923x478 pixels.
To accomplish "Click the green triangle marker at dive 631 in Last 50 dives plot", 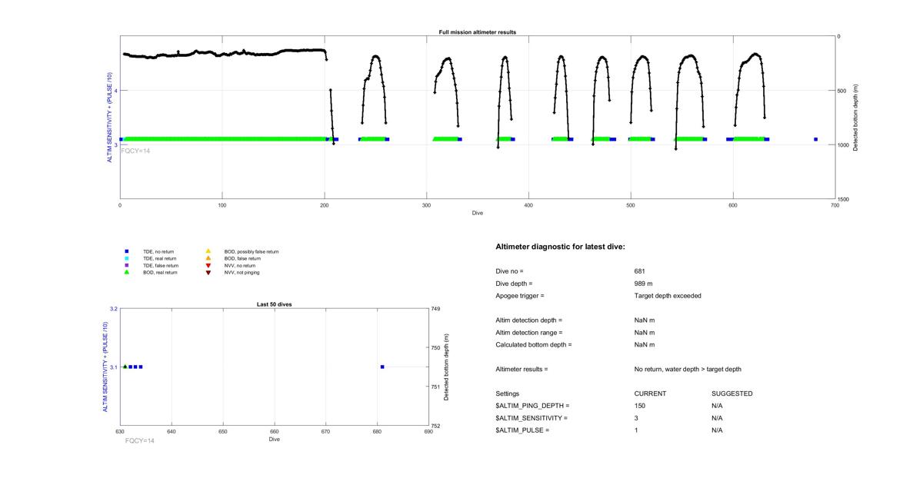I will 125,367.
